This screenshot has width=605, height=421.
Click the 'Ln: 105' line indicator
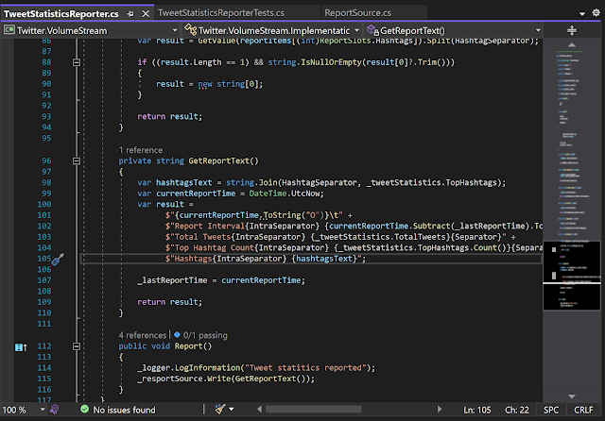477,410
